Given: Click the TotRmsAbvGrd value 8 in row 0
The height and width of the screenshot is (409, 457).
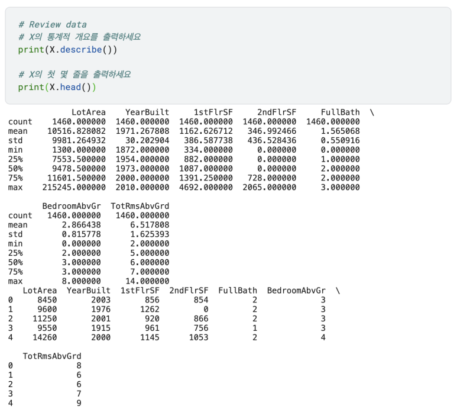Looking at the screenshot, I should [x=79, y=365].
